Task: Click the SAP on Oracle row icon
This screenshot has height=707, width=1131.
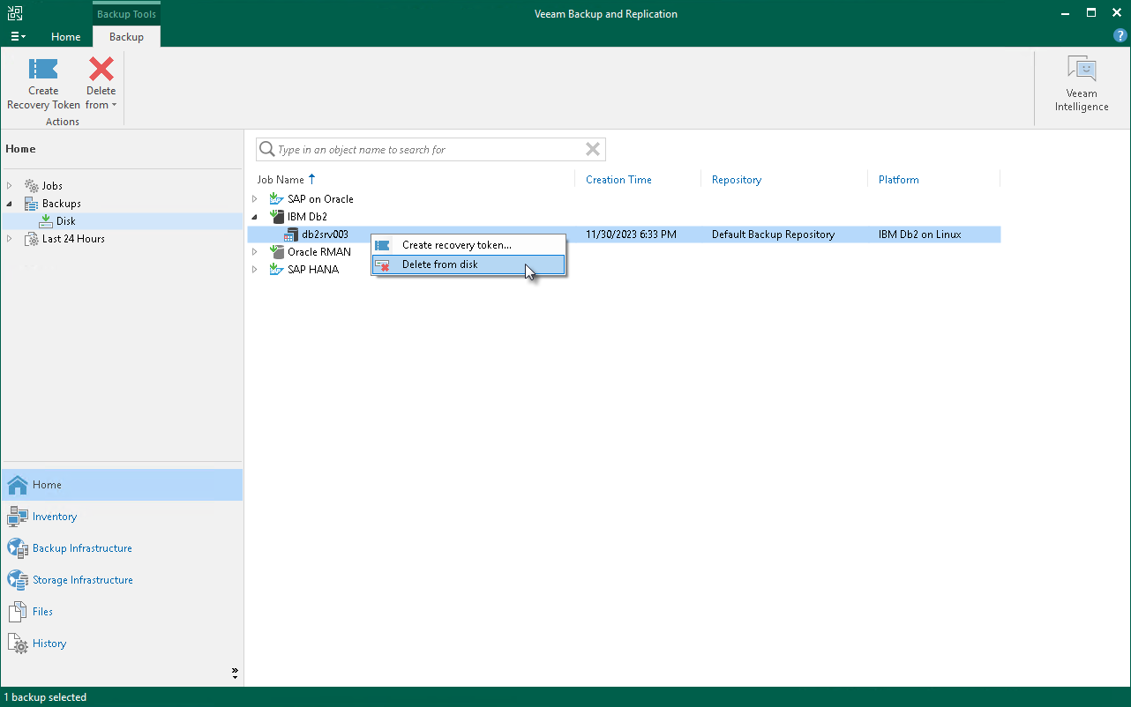Action: coord(276,199)
